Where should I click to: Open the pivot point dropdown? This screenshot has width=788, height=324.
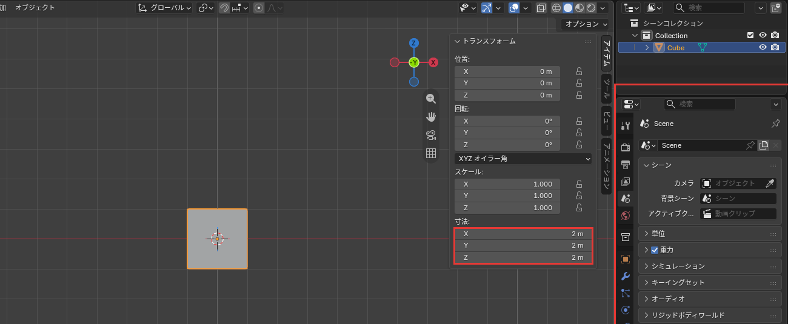[x=206, y=8]
